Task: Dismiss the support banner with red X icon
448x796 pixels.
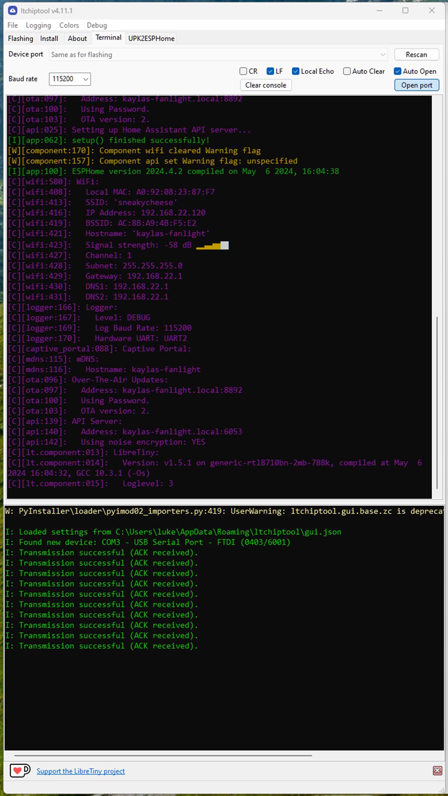Action: click(437, 770)
